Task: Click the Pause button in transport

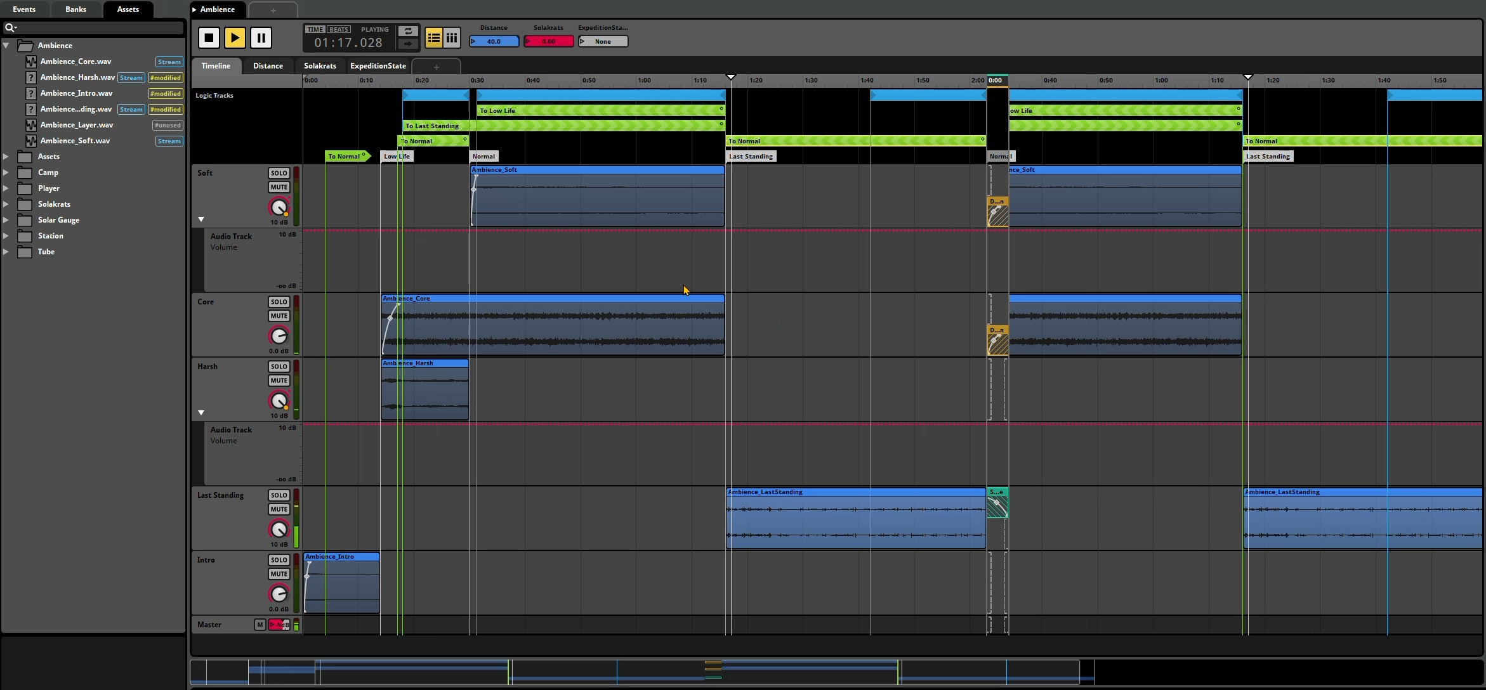Action: [261, 38]
